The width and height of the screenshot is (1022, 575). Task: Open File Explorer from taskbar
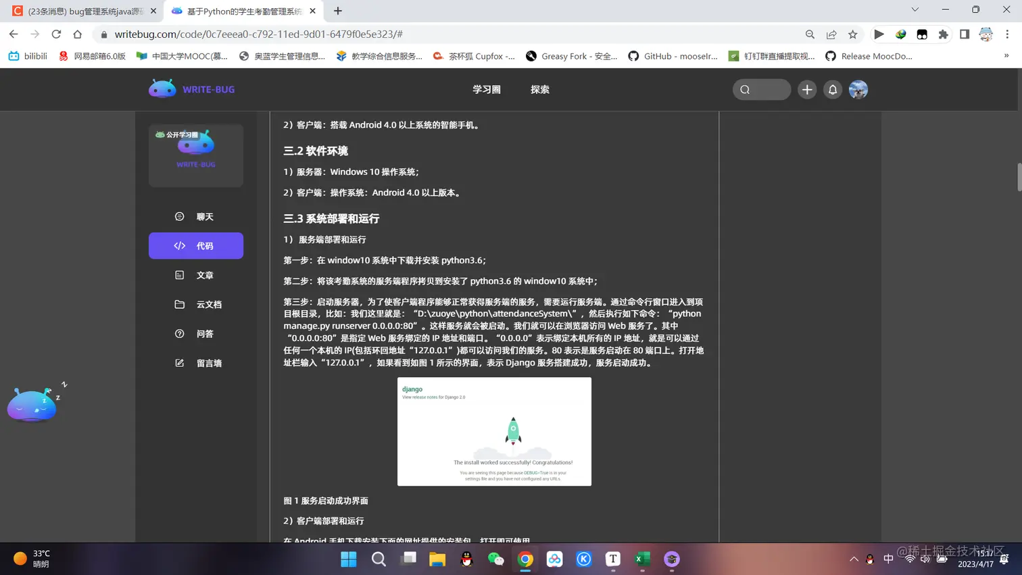click(x=437, y=559)
